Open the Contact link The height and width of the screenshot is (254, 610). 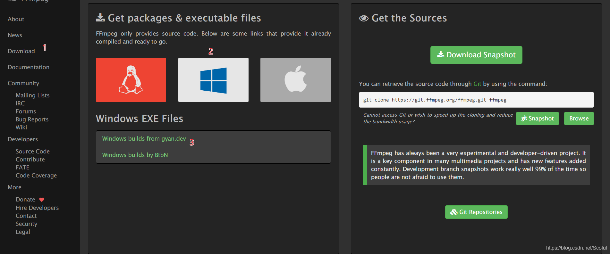point(26,216)
